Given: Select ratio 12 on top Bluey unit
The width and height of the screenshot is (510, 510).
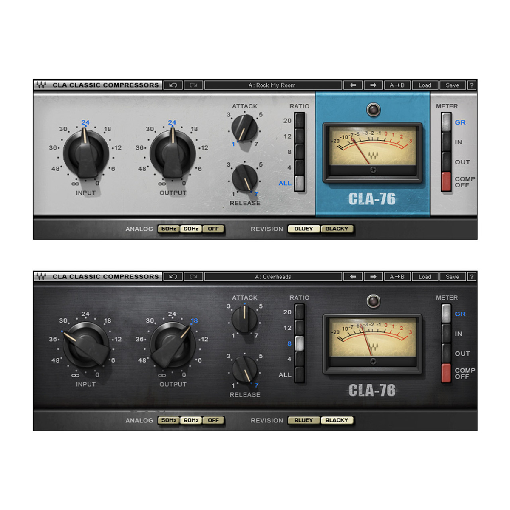Looking at the screenshot, I should coord(300,136).
